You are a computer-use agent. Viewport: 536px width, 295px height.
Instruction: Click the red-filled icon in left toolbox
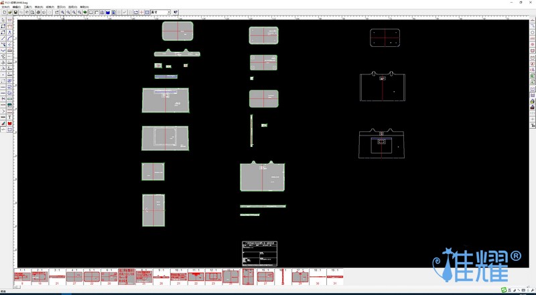[10, 123]
